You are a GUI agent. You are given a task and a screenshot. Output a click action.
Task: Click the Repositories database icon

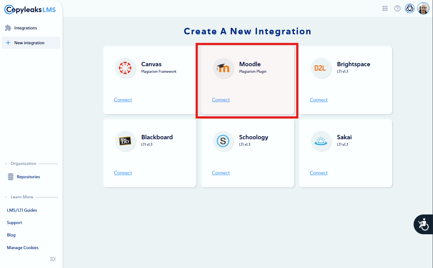pos(11,177)
